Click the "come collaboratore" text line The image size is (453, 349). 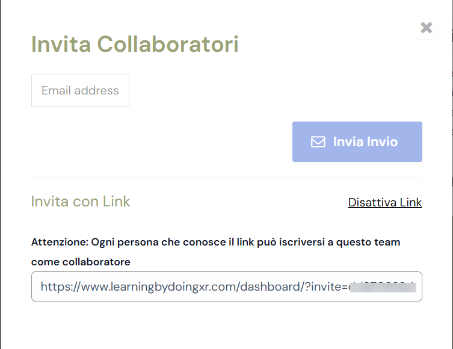coord(81,262)
